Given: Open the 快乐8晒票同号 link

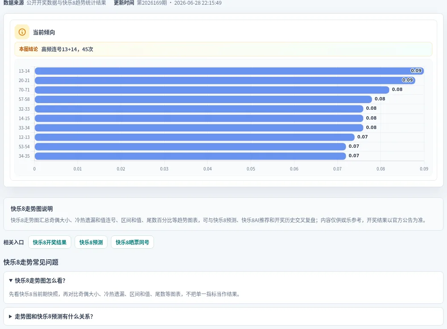Looking at the screenshot, I should click(x=132, y=242).
